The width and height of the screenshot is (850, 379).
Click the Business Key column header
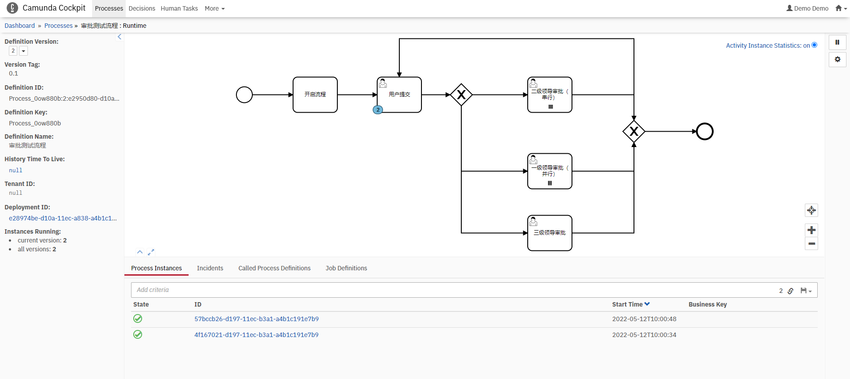(x=707, y=304)
